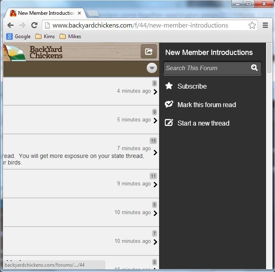Click the Google bookmark link

point(18,37)
